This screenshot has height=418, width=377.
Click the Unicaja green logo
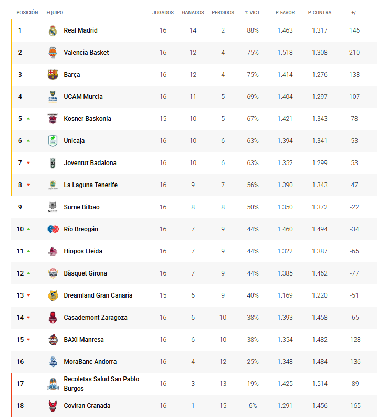point(53,141)
